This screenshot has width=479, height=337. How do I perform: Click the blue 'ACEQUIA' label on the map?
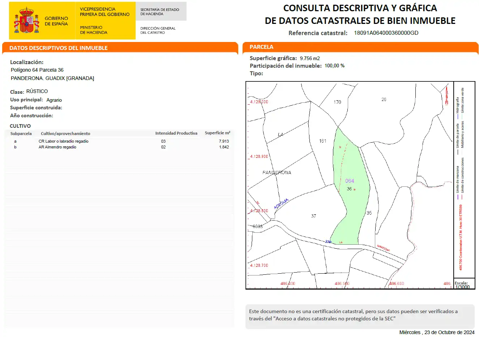(281, 204)
